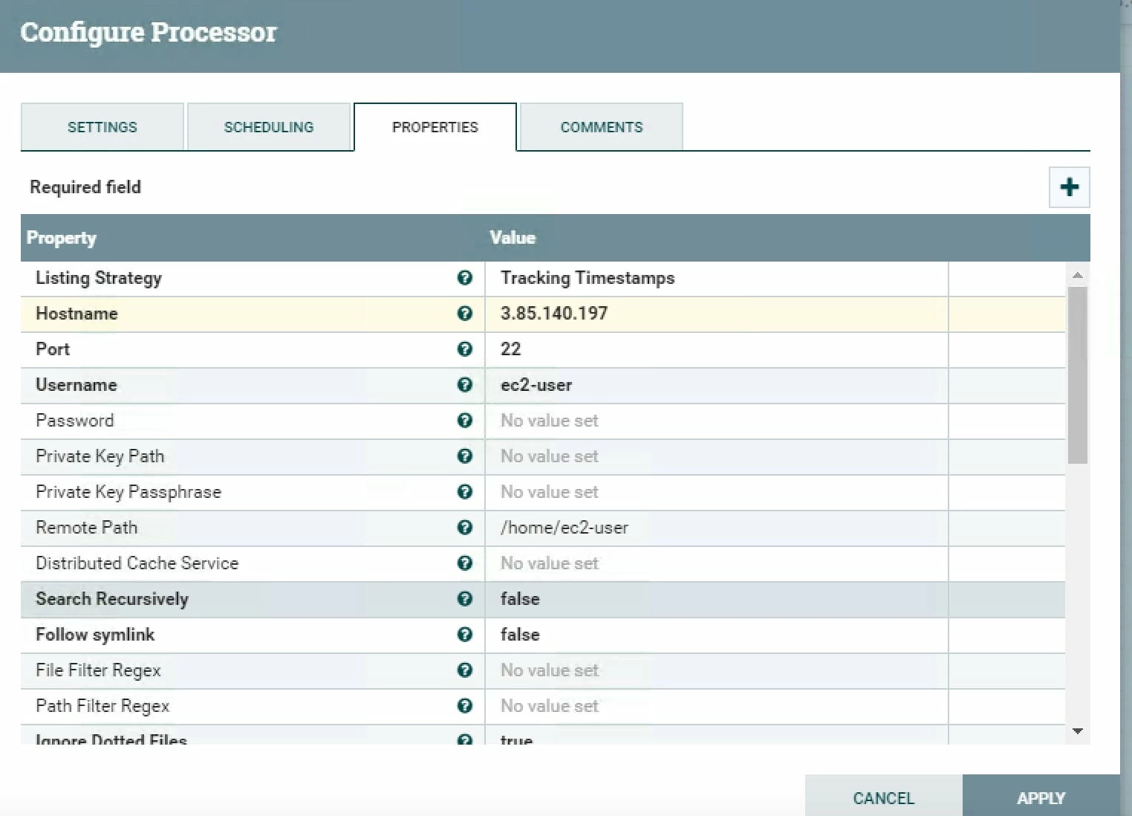This screenshot has width=1132, height=816.
Task: Switch to the Scheduling tab
Action: coord(269,127)
